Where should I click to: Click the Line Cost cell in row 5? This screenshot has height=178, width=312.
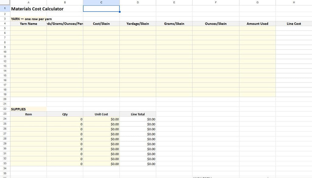(294, 28)
